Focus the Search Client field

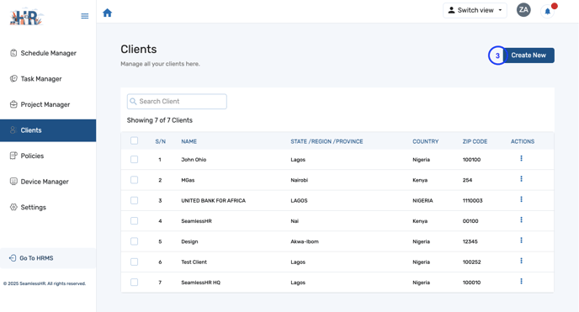point(177,102)
